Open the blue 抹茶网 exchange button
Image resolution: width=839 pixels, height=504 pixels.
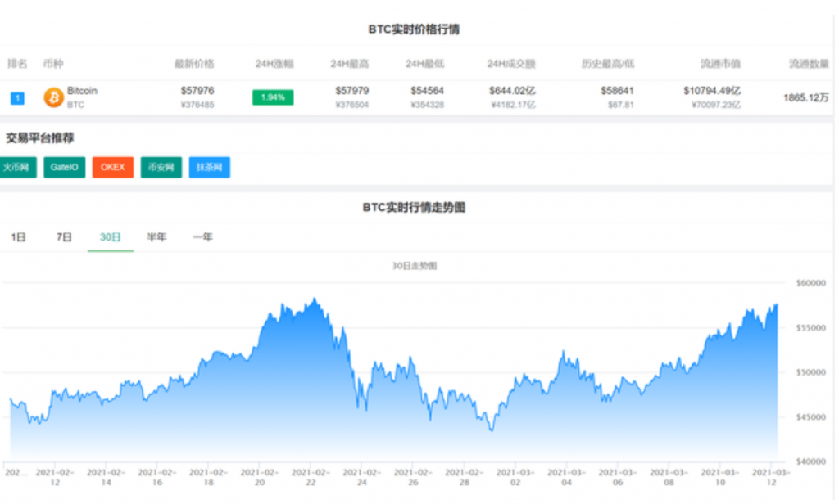209,168
